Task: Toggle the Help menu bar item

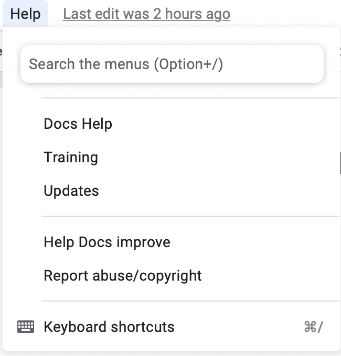Action: [26, 14]
